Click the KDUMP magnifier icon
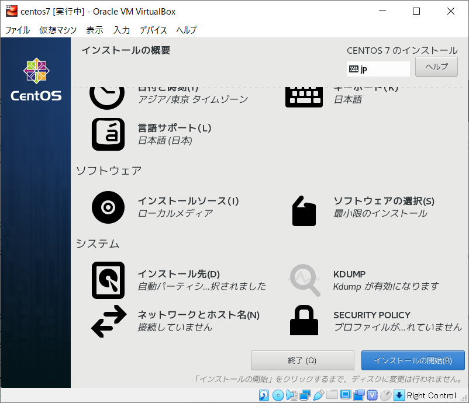The height and width of the screenshot is (403, 469). click(x=305, y=280)
